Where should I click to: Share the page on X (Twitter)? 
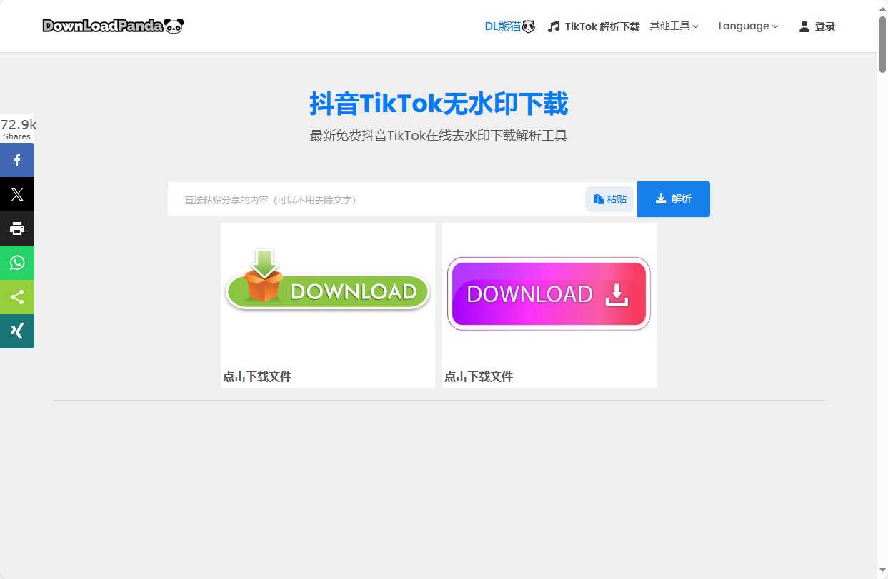(17, 194)
